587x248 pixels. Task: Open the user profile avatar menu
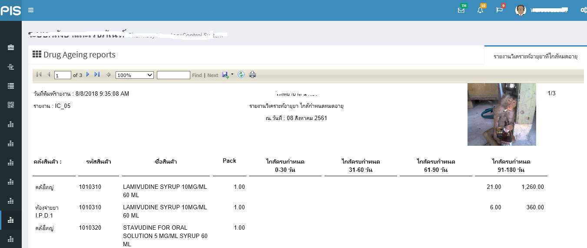[521, 10]
